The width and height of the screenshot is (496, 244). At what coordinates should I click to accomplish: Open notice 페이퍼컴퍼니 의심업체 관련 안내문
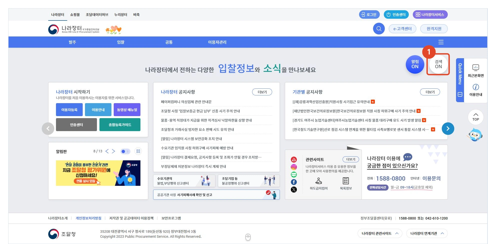(x=186, y=102)
